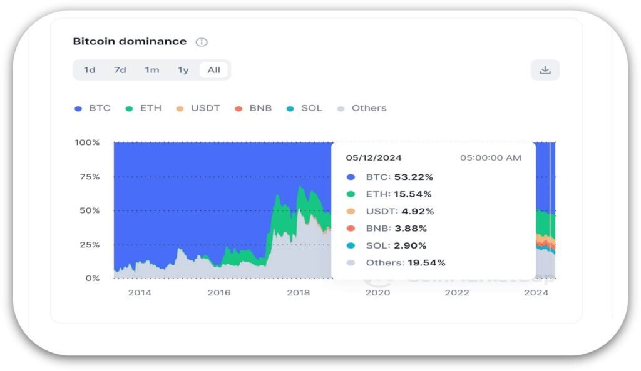The image size is (641, 371).
Task: Click the 2016 x-axis label
Action: pos(219,293)
